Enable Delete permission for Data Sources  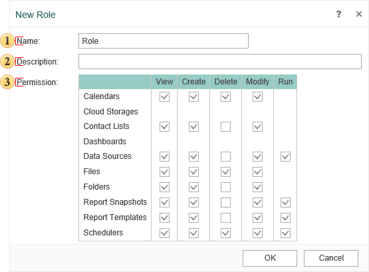click(x=225, y=156)
